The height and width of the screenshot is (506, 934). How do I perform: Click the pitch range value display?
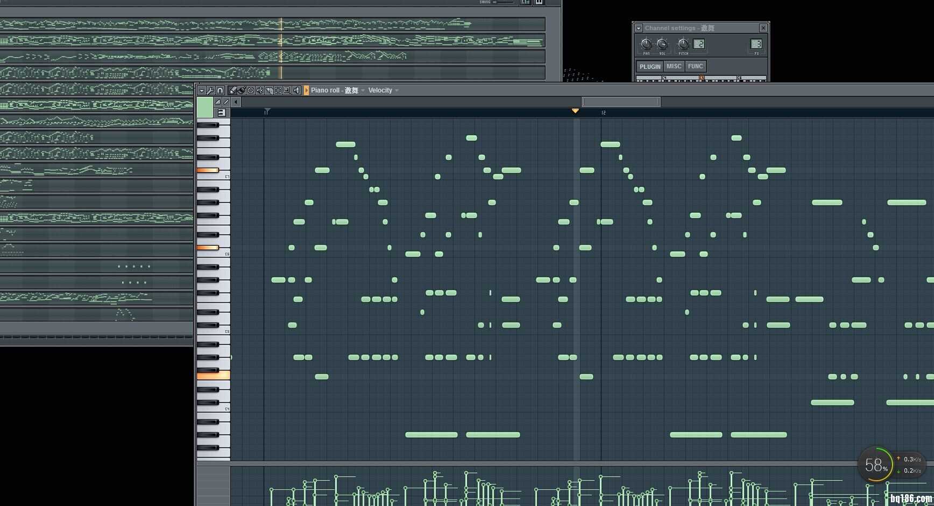[699, 44]
